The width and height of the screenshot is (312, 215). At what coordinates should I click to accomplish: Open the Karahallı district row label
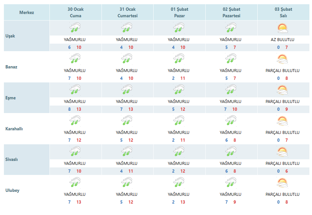(x=14, y=129)
